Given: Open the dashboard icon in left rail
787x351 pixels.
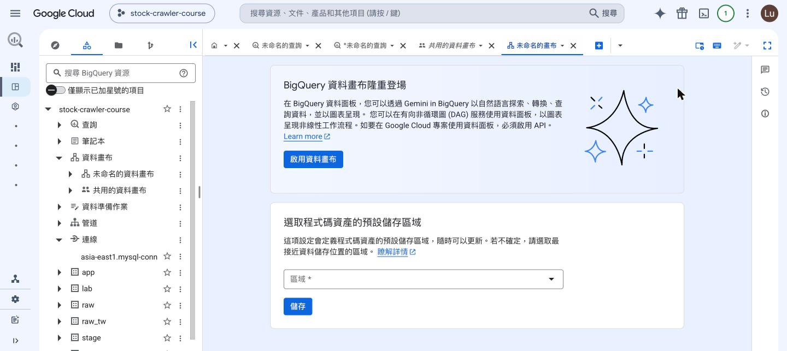Looking at the screenshot, I should [15, 67].
